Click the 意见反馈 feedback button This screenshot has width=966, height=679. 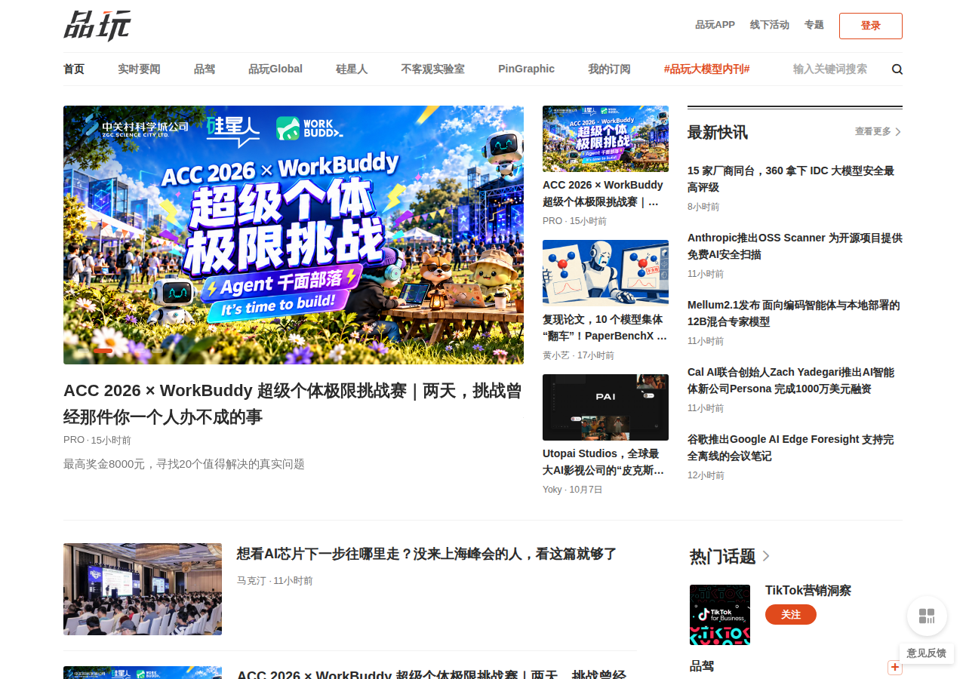point(927,653)
